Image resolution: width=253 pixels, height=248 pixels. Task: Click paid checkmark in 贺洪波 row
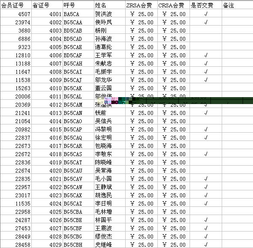tap(206, 14)
